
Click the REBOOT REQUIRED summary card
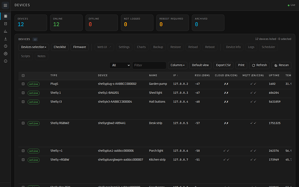click(x=172, y=23)
